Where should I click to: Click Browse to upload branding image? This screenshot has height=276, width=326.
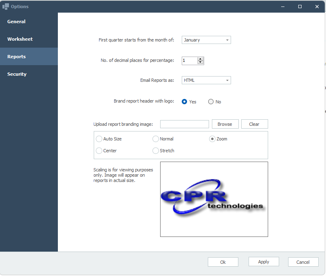click(x=225, y=124)
